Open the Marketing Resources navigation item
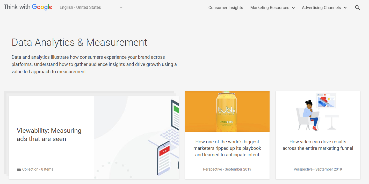The image size is (369, 184). 270,8
